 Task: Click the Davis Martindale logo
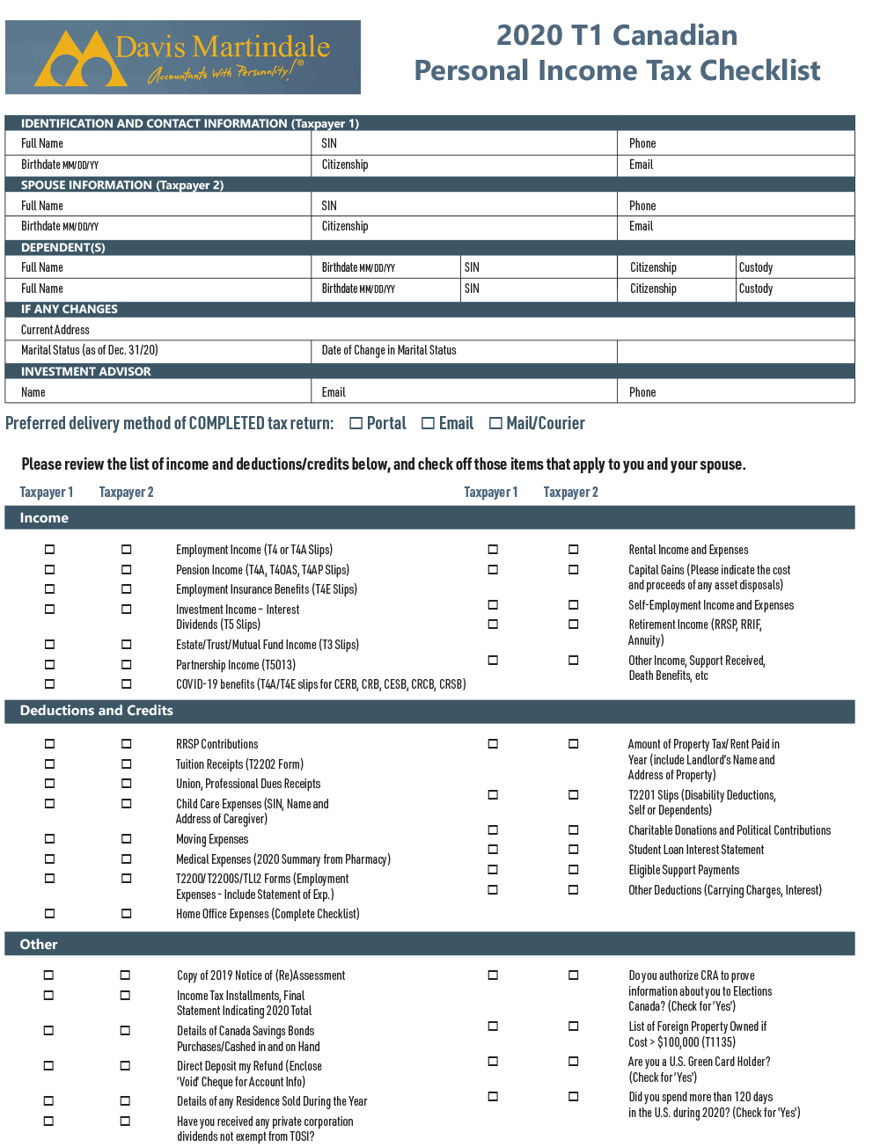pyautogui.click(x=183, y=58)
